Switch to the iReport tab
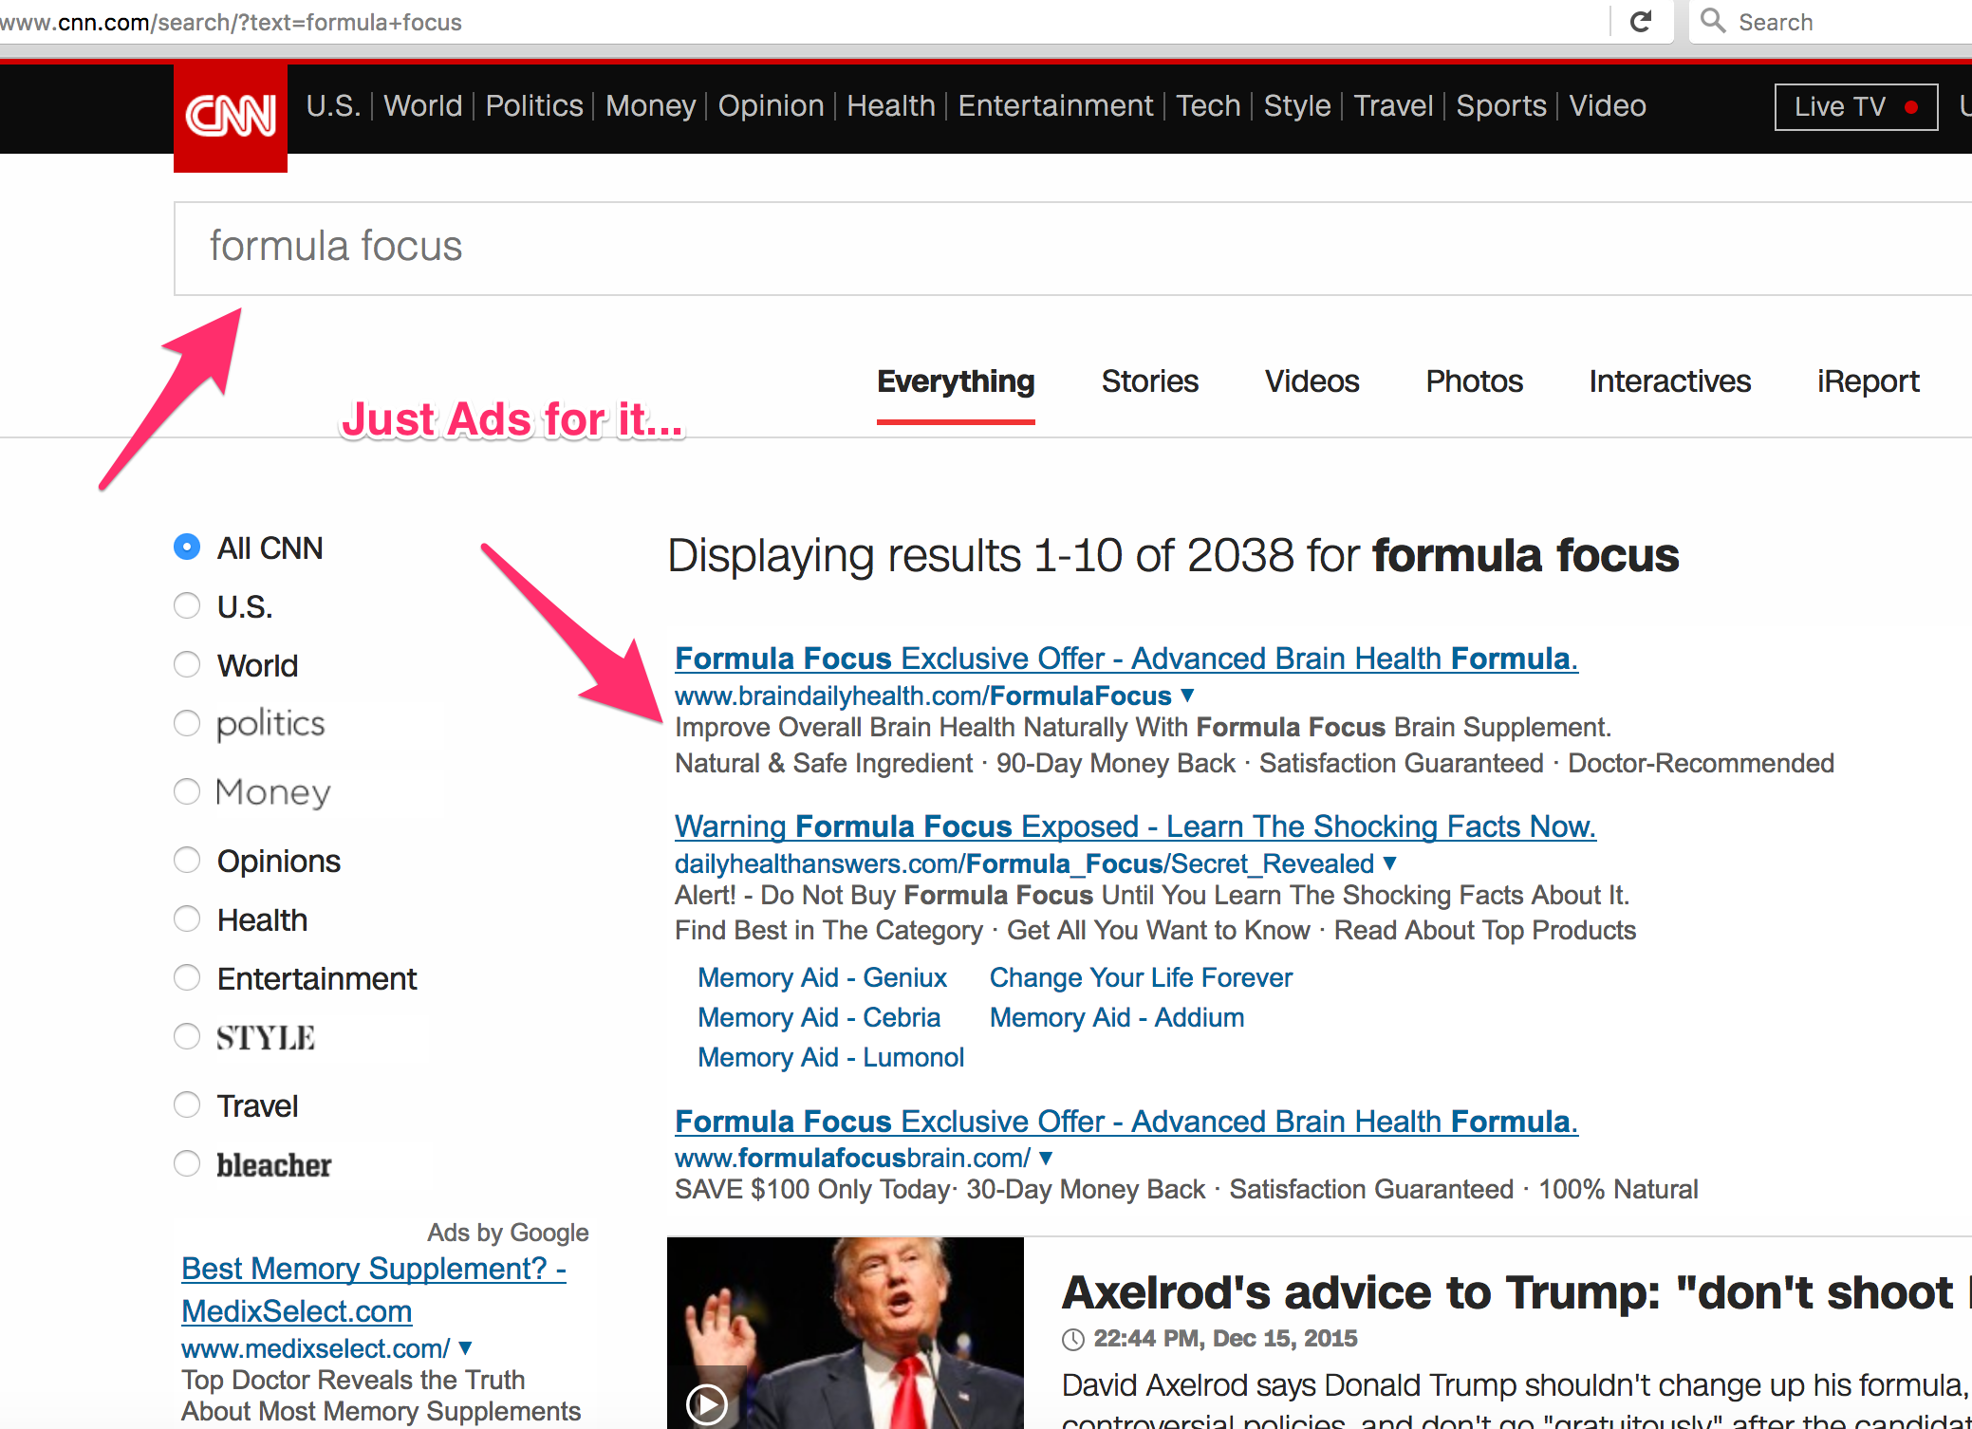 click(x=1868, y=381)
